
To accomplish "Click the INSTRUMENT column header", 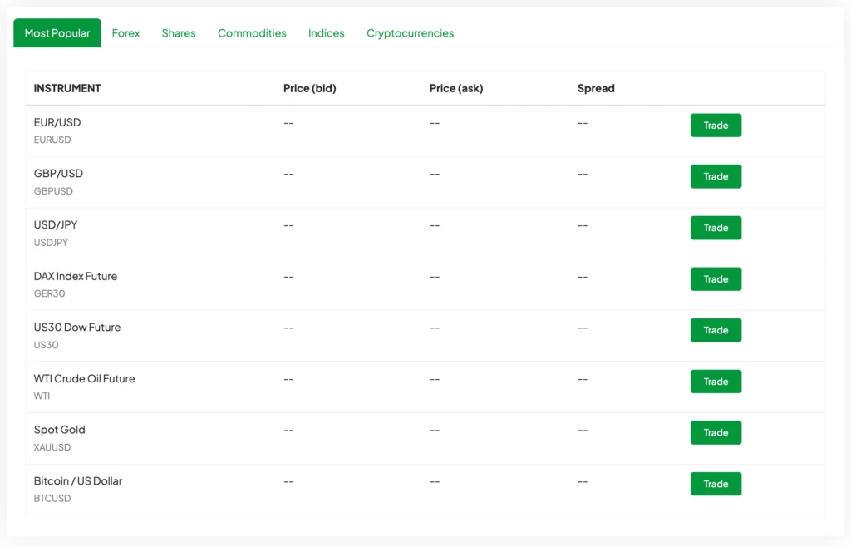I will (x=67, y=88).
